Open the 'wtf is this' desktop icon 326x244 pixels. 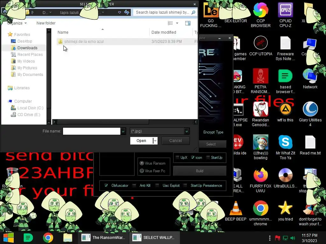point(285,112)
